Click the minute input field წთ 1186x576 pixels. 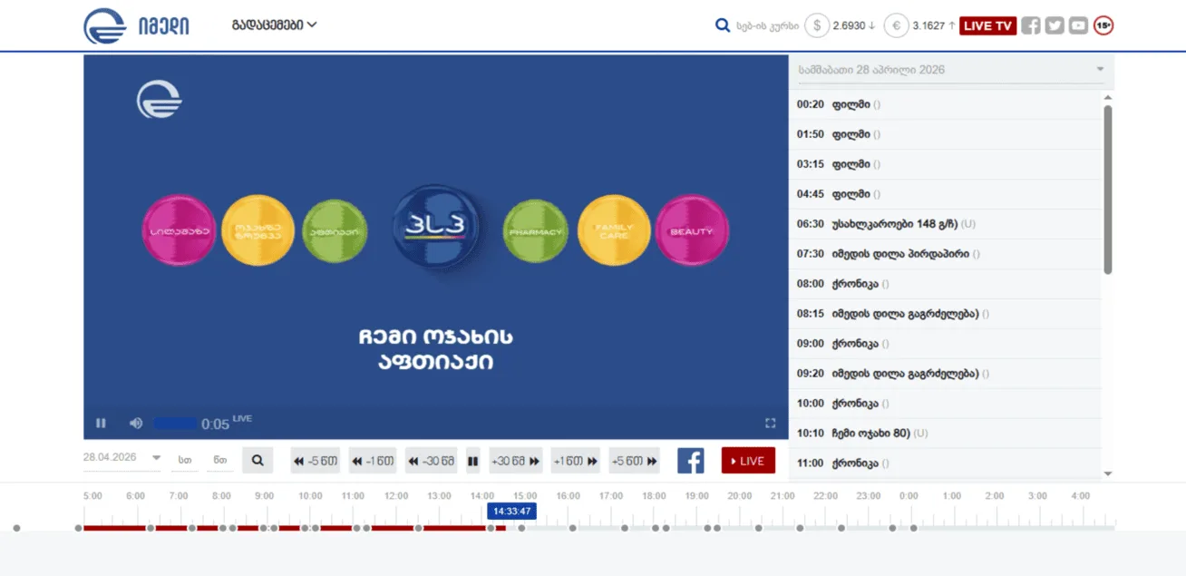pos(219,460)
